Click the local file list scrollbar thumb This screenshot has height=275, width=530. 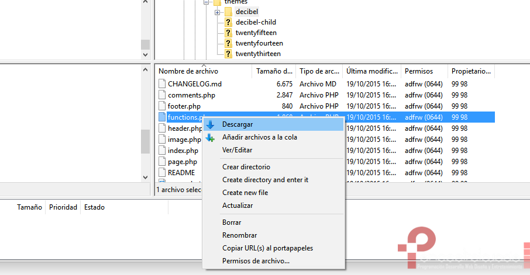pos(145,141)
